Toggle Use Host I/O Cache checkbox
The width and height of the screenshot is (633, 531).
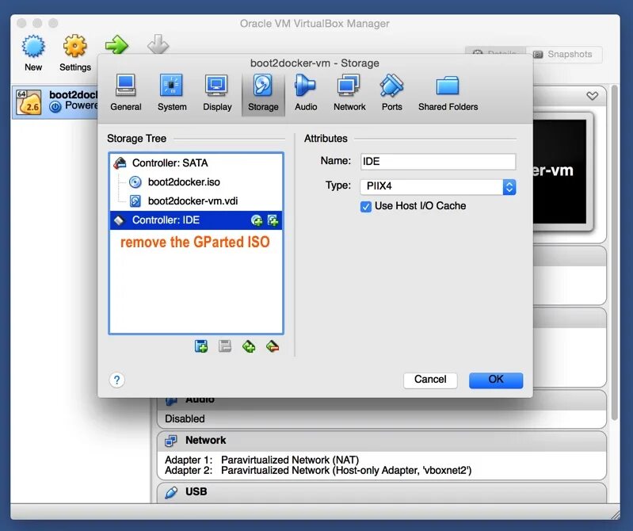point(366,207)
